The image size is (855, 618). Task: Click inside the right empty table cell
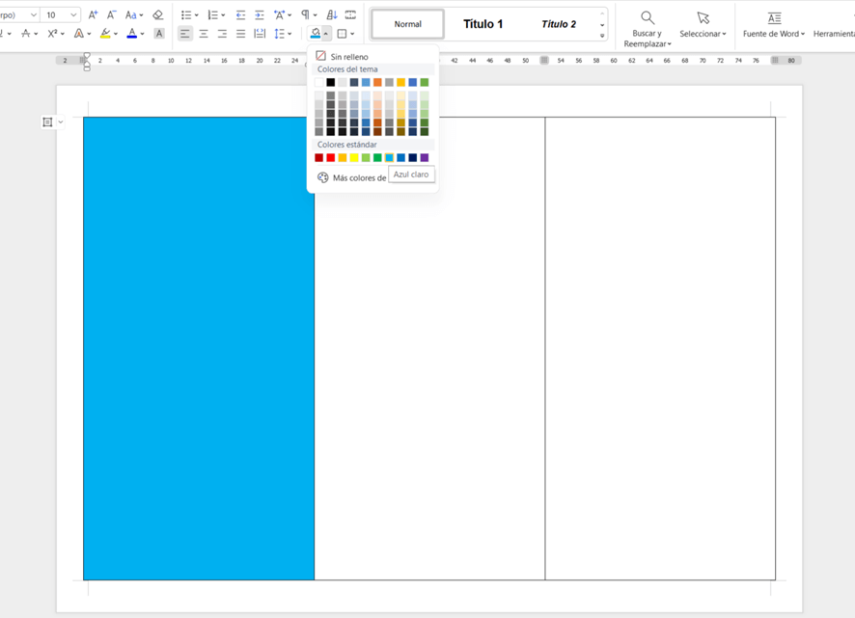[x=659, y=347]
